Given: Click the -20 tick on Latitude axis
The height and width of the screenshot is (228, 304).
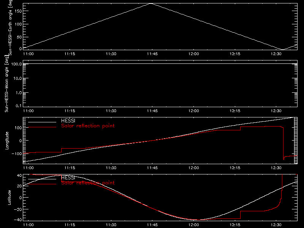Looking at the screenshot, I should [x=18, y=209].
